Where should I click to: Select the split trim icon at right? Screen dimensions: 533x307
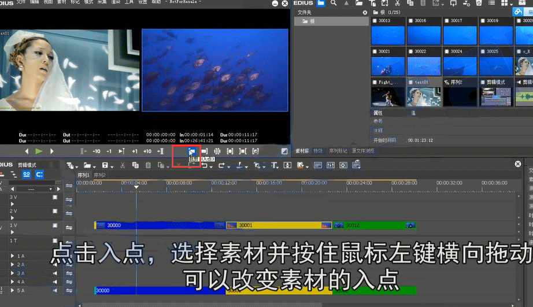[x=256, y=151]
